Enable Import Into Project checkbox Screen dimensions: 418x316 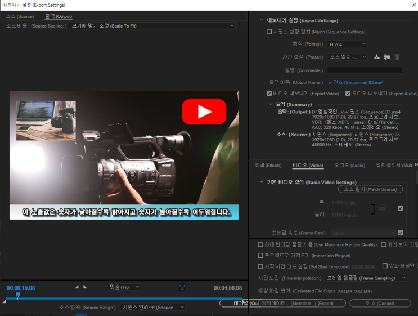(260, 256)
